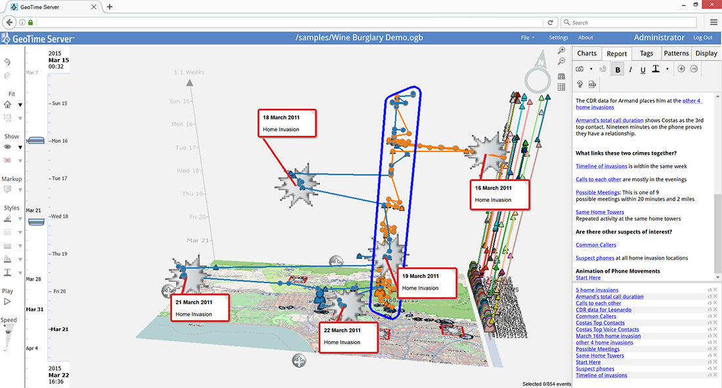Image resolution: width=722 pixels, height=388 pixels.
Task: Reload the page with the browser refresh icon
Action: click(x=550, y=22)
